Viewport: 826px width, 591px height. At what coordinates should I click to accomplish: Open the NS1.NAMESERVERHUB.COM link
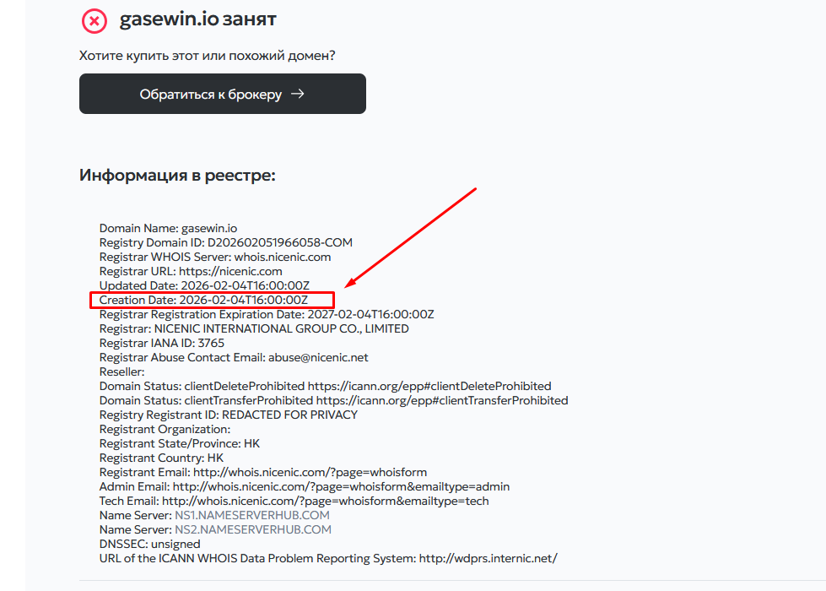click(251, 515)
